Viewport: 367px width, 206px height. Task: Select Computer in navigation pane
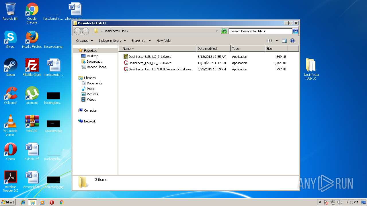(88, 110)
